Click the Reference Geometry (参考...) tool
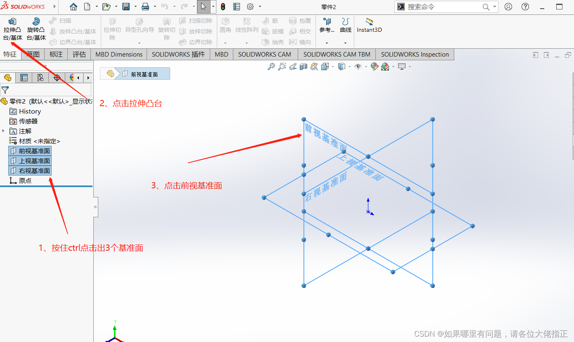The width and height of the screenshot is (574, 342). pos(327,26)
